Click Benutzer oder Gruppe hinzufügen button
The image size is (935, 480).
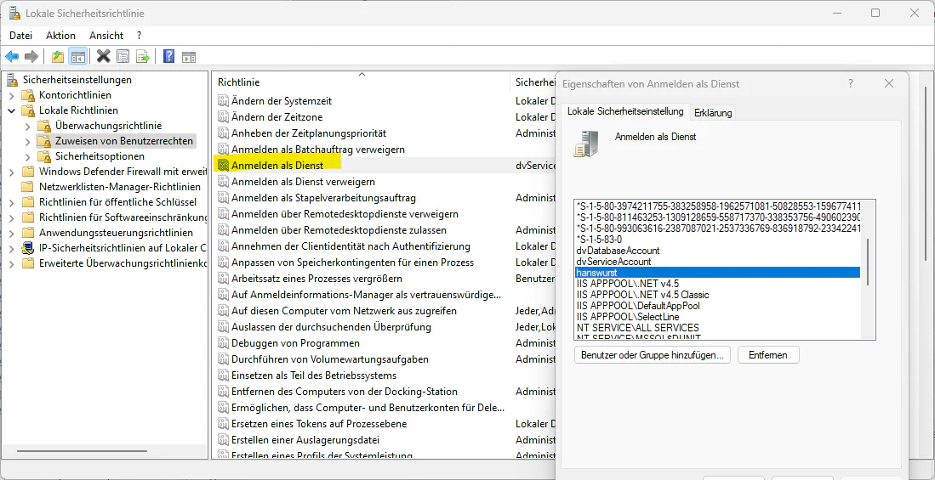pos(652,355)
